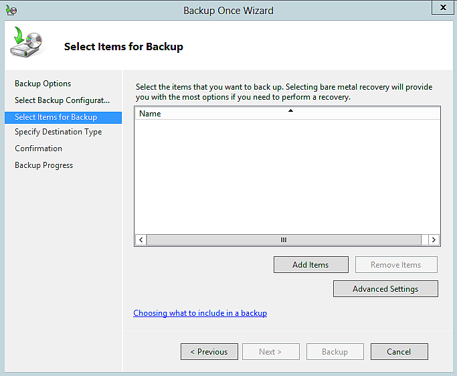457x376 pixels.
Task: Click the backup drive and disc icon
Action: 27,41
